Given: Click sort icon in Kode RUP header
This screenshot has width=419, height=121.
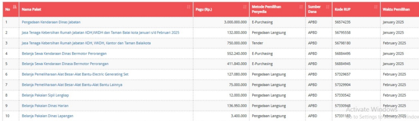Looking at the screenshot, I should pos(376,7).
